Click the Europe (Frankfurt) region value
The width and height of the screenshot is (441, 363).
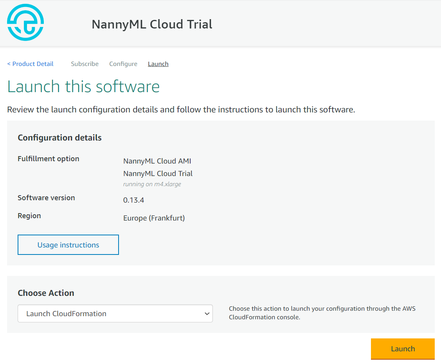click(154, 218)
